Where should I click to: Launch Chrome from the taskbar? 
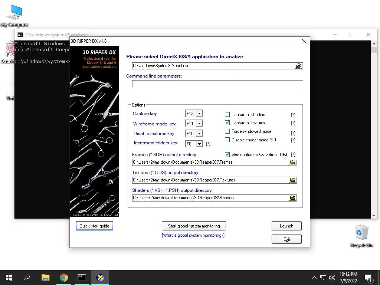(63, 278)
